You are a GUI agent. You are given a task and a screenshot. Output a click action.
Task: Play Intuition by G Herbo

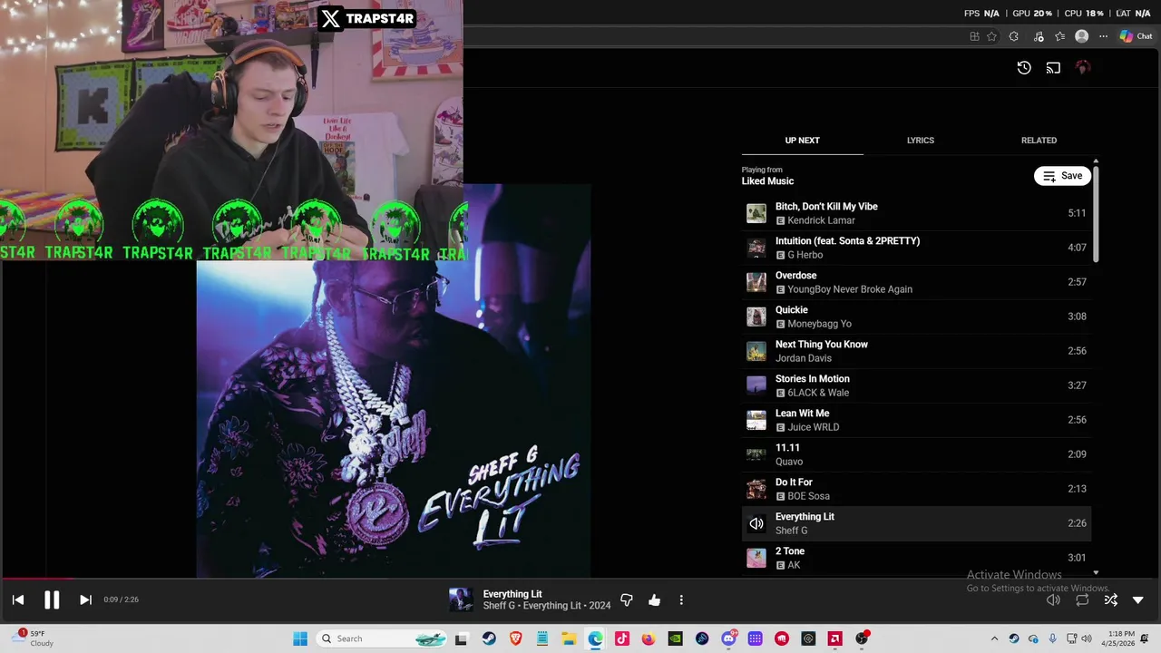pyautogui.click(x=916, y=248)
